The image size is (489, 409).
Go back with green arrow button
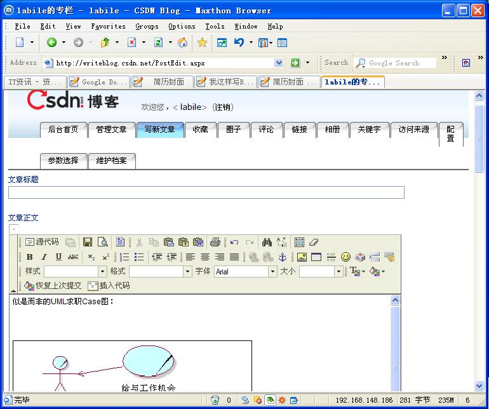pos(52,43)
